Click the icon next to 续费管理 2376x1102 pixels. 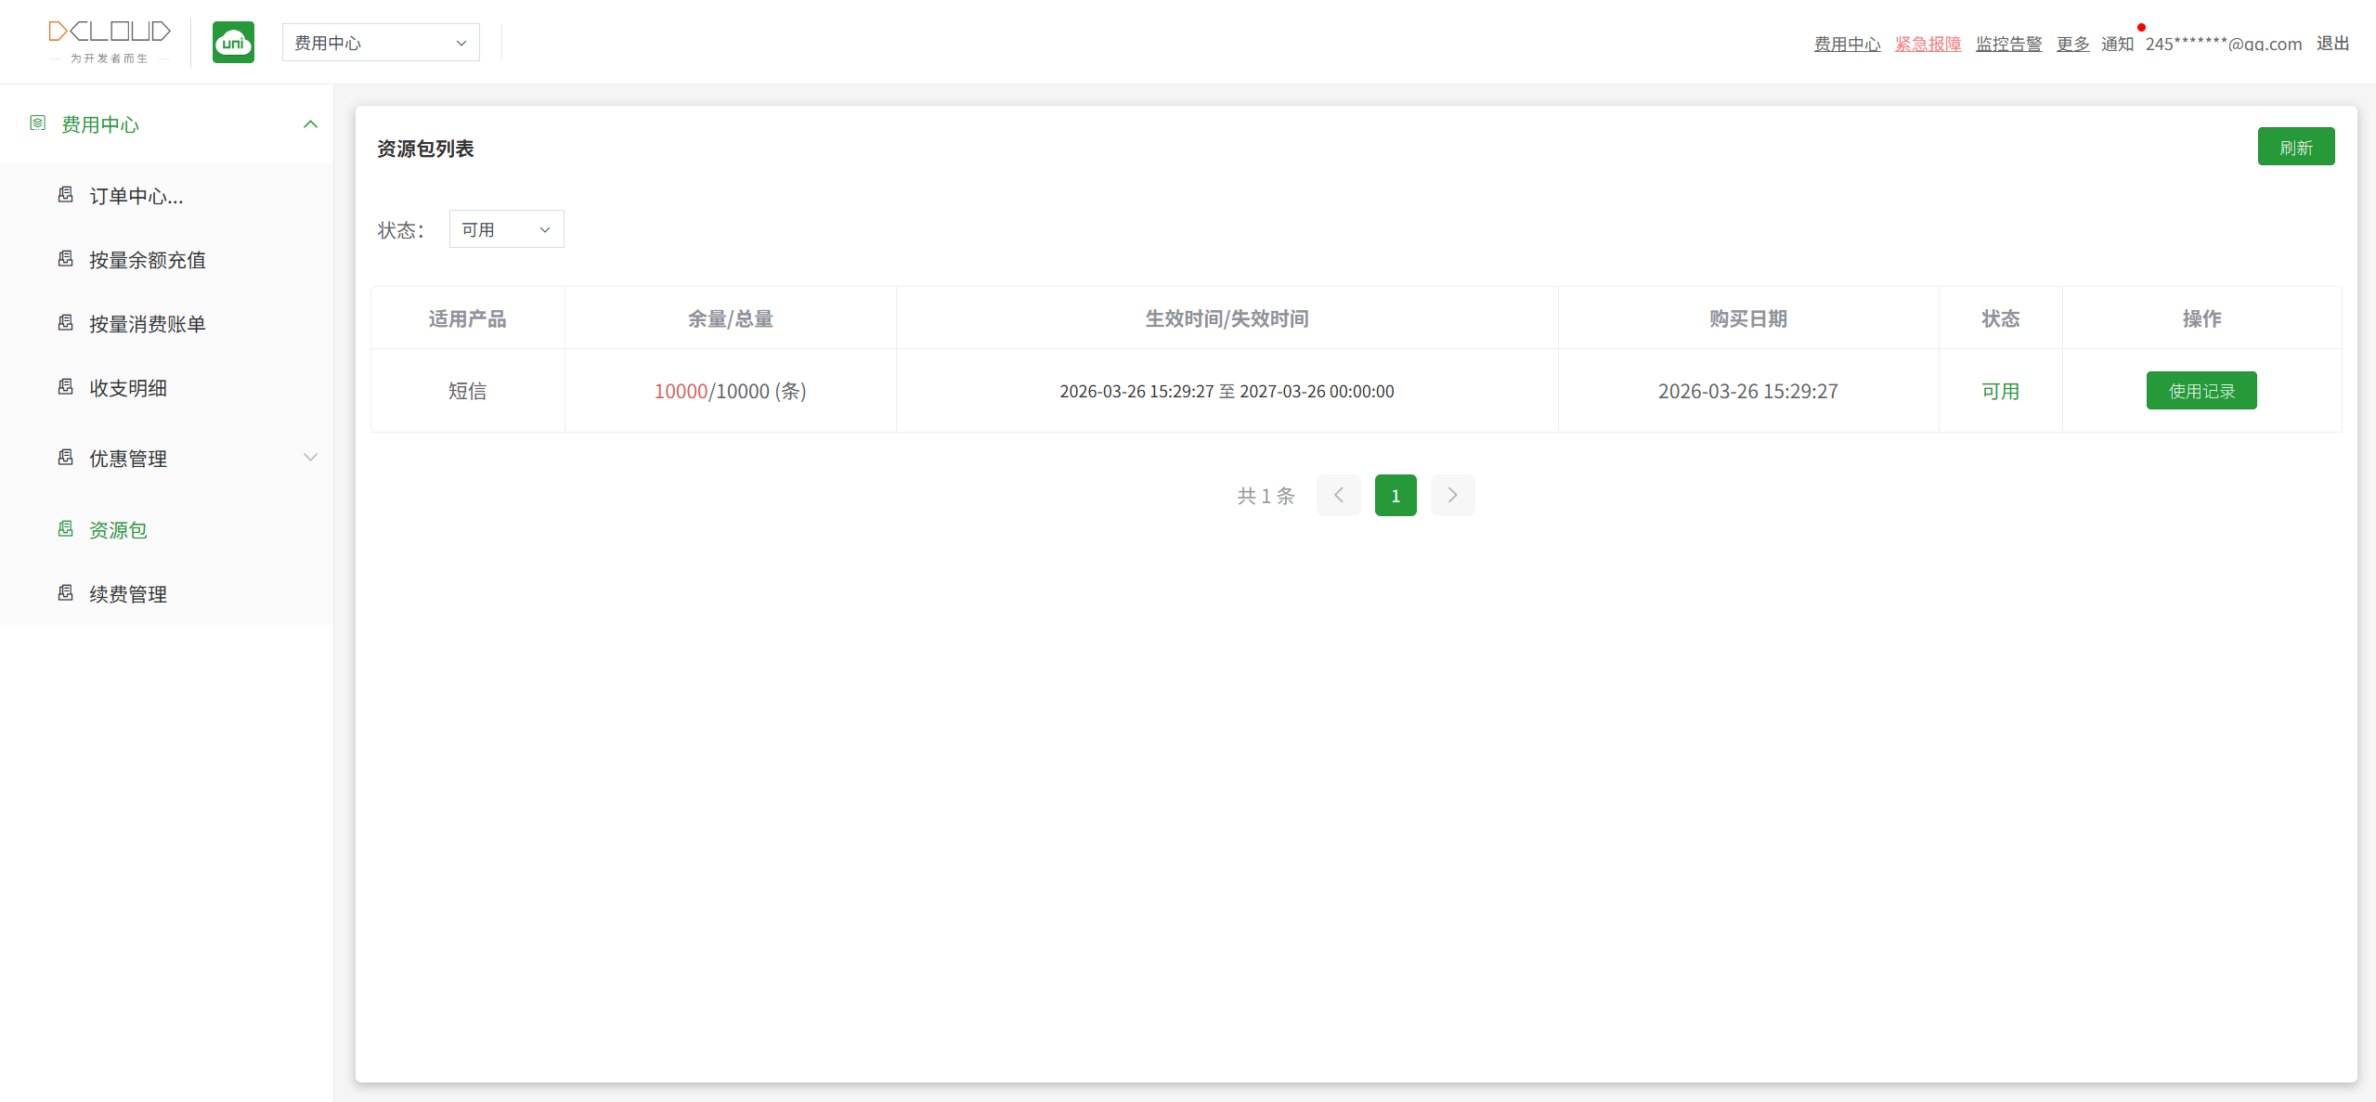click(66, 593)
